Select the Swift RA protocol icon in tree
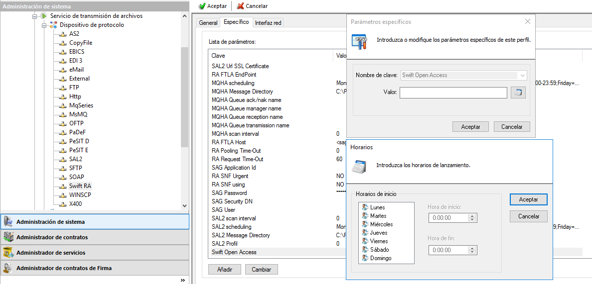This screenshot has width=592, height=284. pyautogui.click(x=63, y=186)
